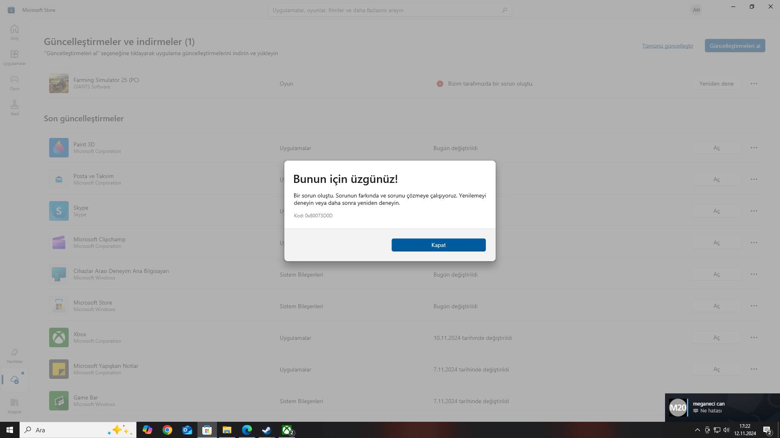Open more options for Xbox
Viewport: 780px width, 438px height.
coord(754,337)
